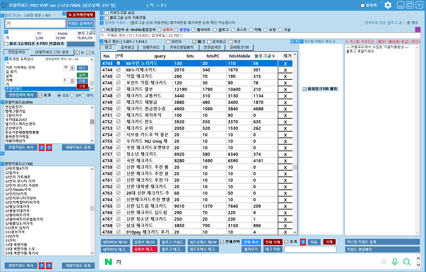
Task: Switch to the 대량키워드 tab
Action: [151, 47]
